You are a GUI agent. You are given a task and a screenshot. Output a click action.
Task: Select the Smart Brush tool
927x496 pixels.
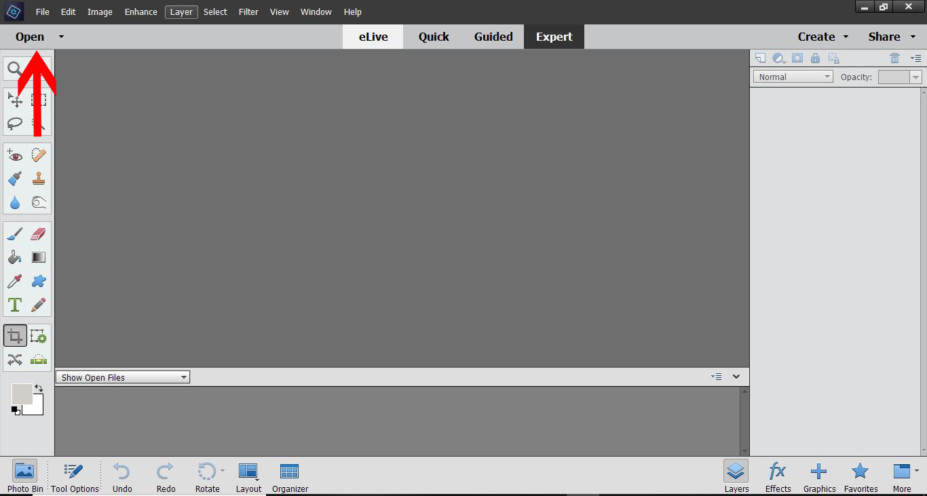15,178
